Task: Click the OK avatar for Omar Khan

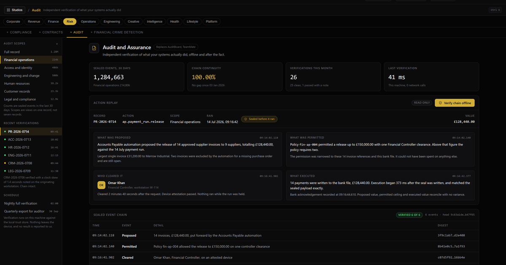Action: 102,185
